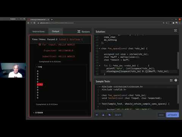Click the tester declaration in Sample Tests
This screenshot has height=137, width=182.
pyautogui.click(x=132, y=98)
